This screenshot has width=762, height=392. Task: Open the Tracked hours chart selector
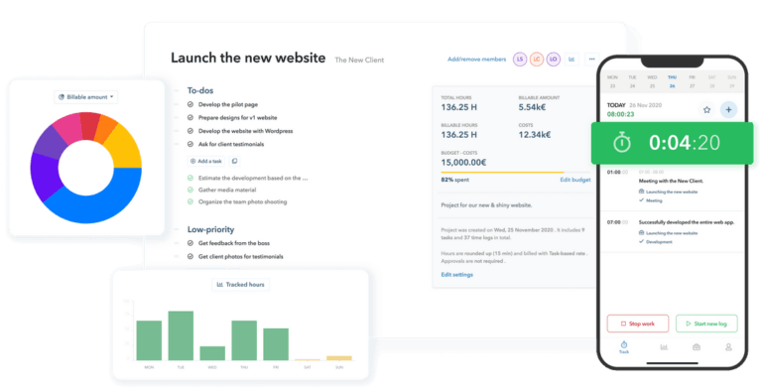coord(240,285)
